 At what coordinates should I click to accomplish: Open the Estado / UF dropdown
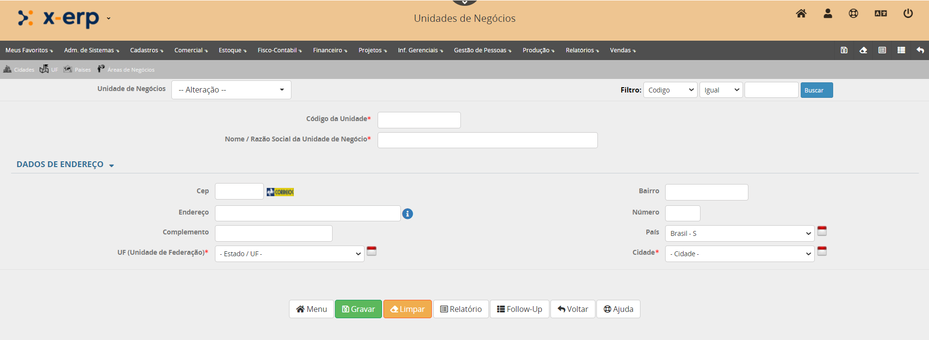pos(289,254)
